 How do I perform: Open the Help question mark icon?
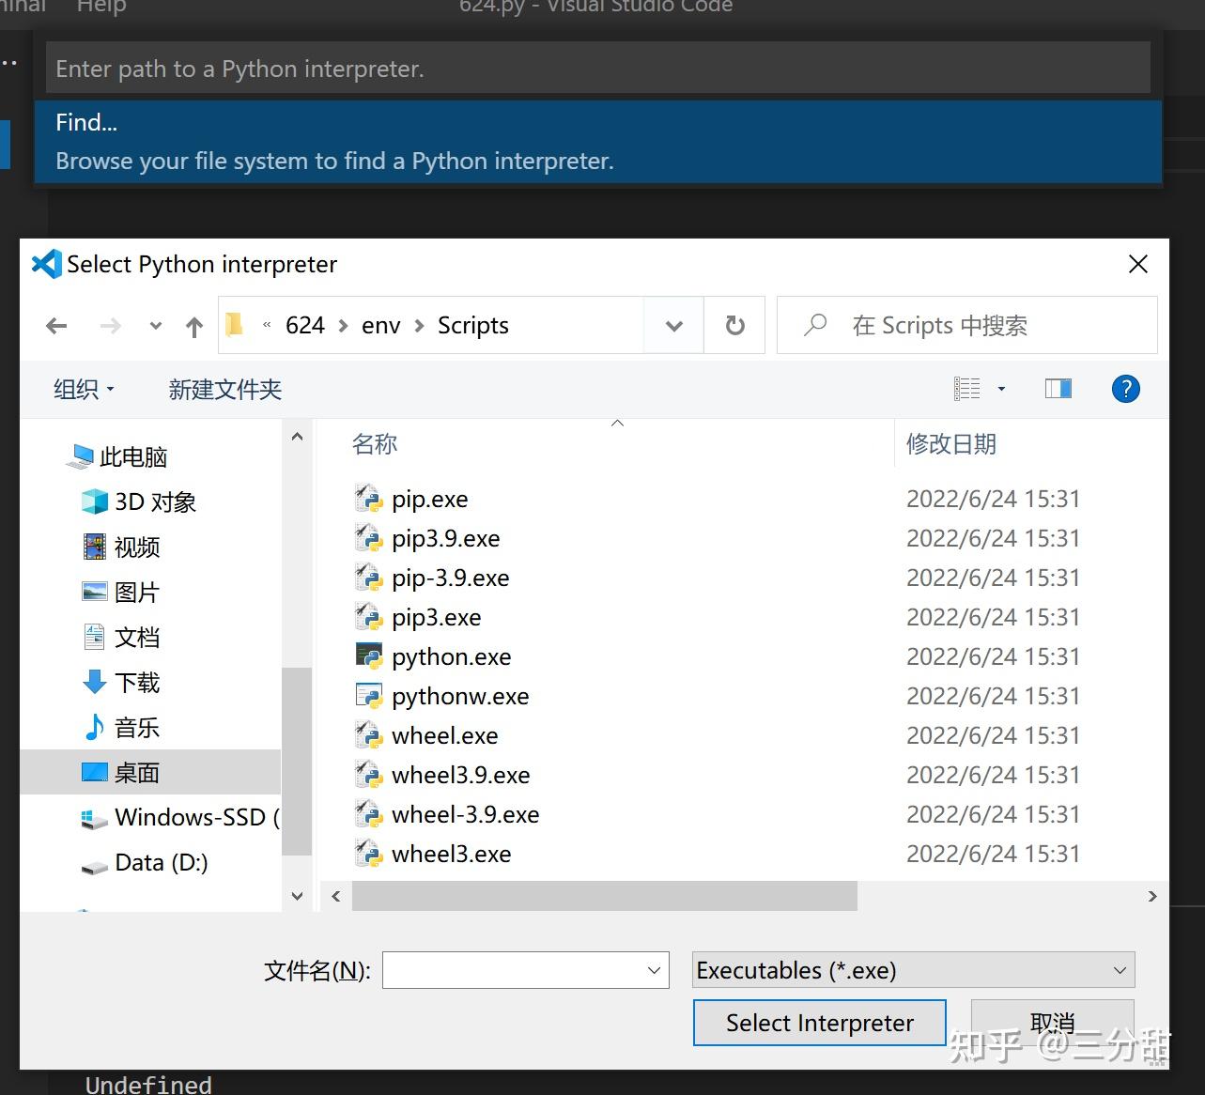1125,388
